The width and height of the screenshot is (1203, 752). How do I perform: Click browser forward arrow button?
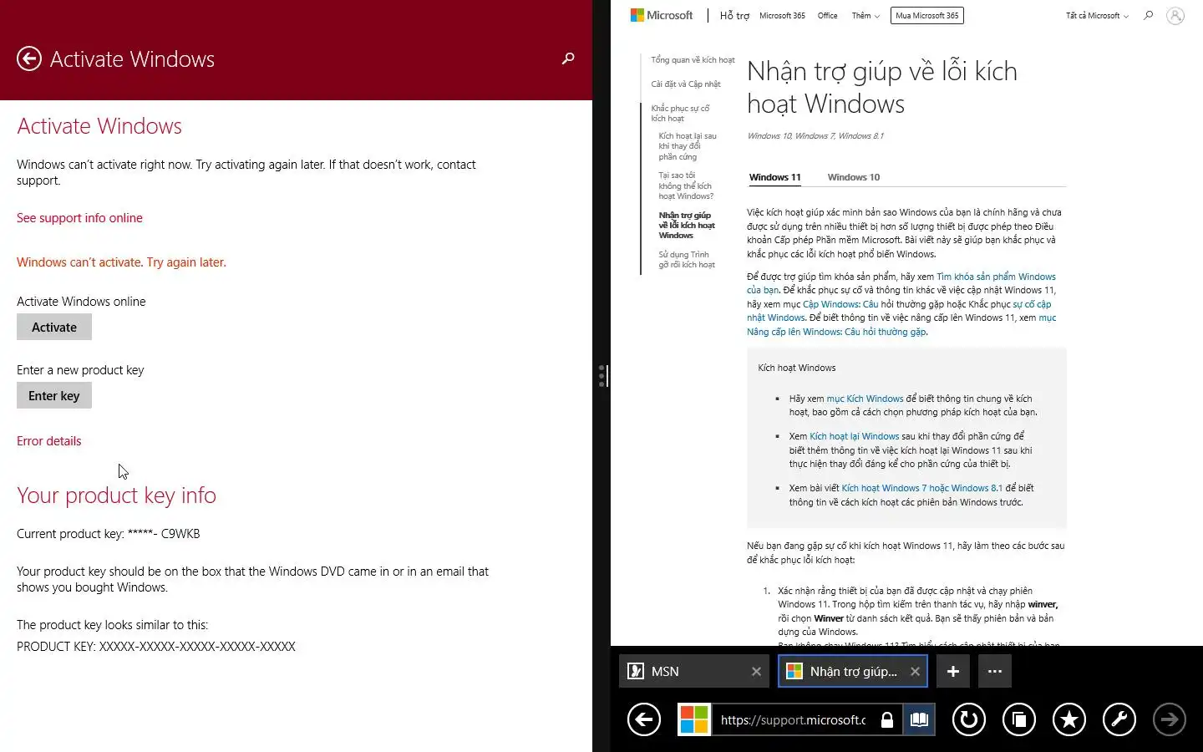pyautogui.click(x=1170, y=719)
